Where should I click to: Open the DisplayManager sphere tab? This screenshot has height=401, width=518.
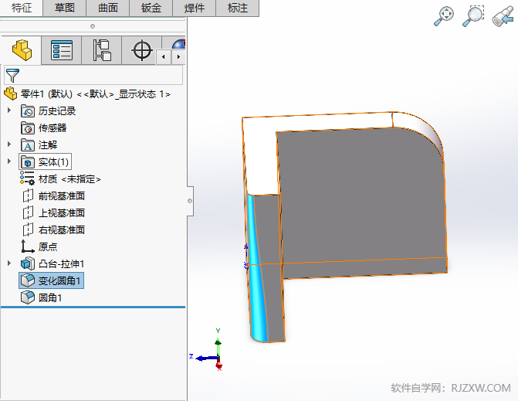tap(178, 43)
